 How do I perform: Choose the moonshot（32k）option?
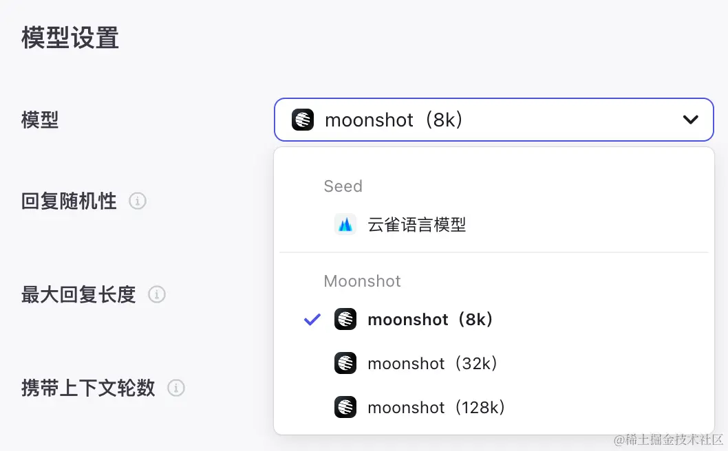point(432,363)
